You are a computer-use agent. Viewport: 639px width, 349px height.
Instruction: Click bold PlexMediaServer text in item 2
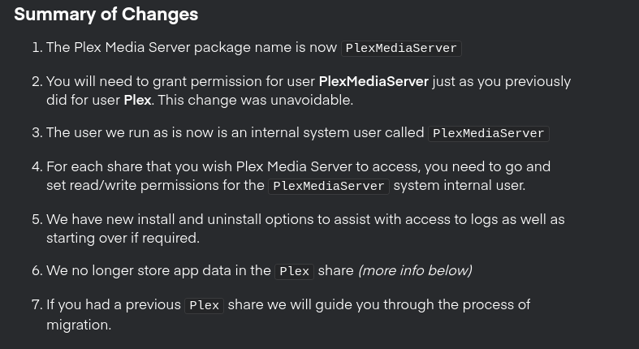pyautogui.click(x=373, y=81)
